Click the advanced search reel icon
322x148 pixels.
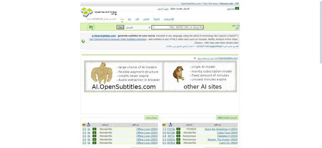(237, 28)
